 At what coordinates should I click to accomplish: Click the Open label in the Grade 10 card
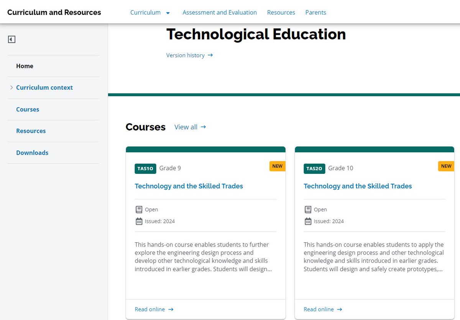[320, 209]
